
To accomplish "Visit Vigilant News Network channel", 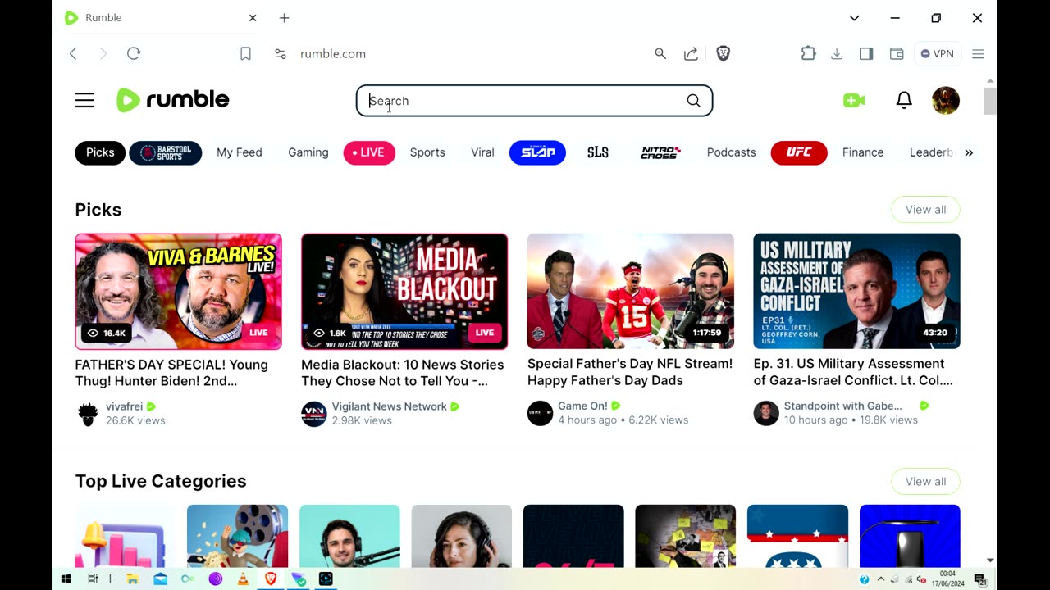I will tap(389, 406).
